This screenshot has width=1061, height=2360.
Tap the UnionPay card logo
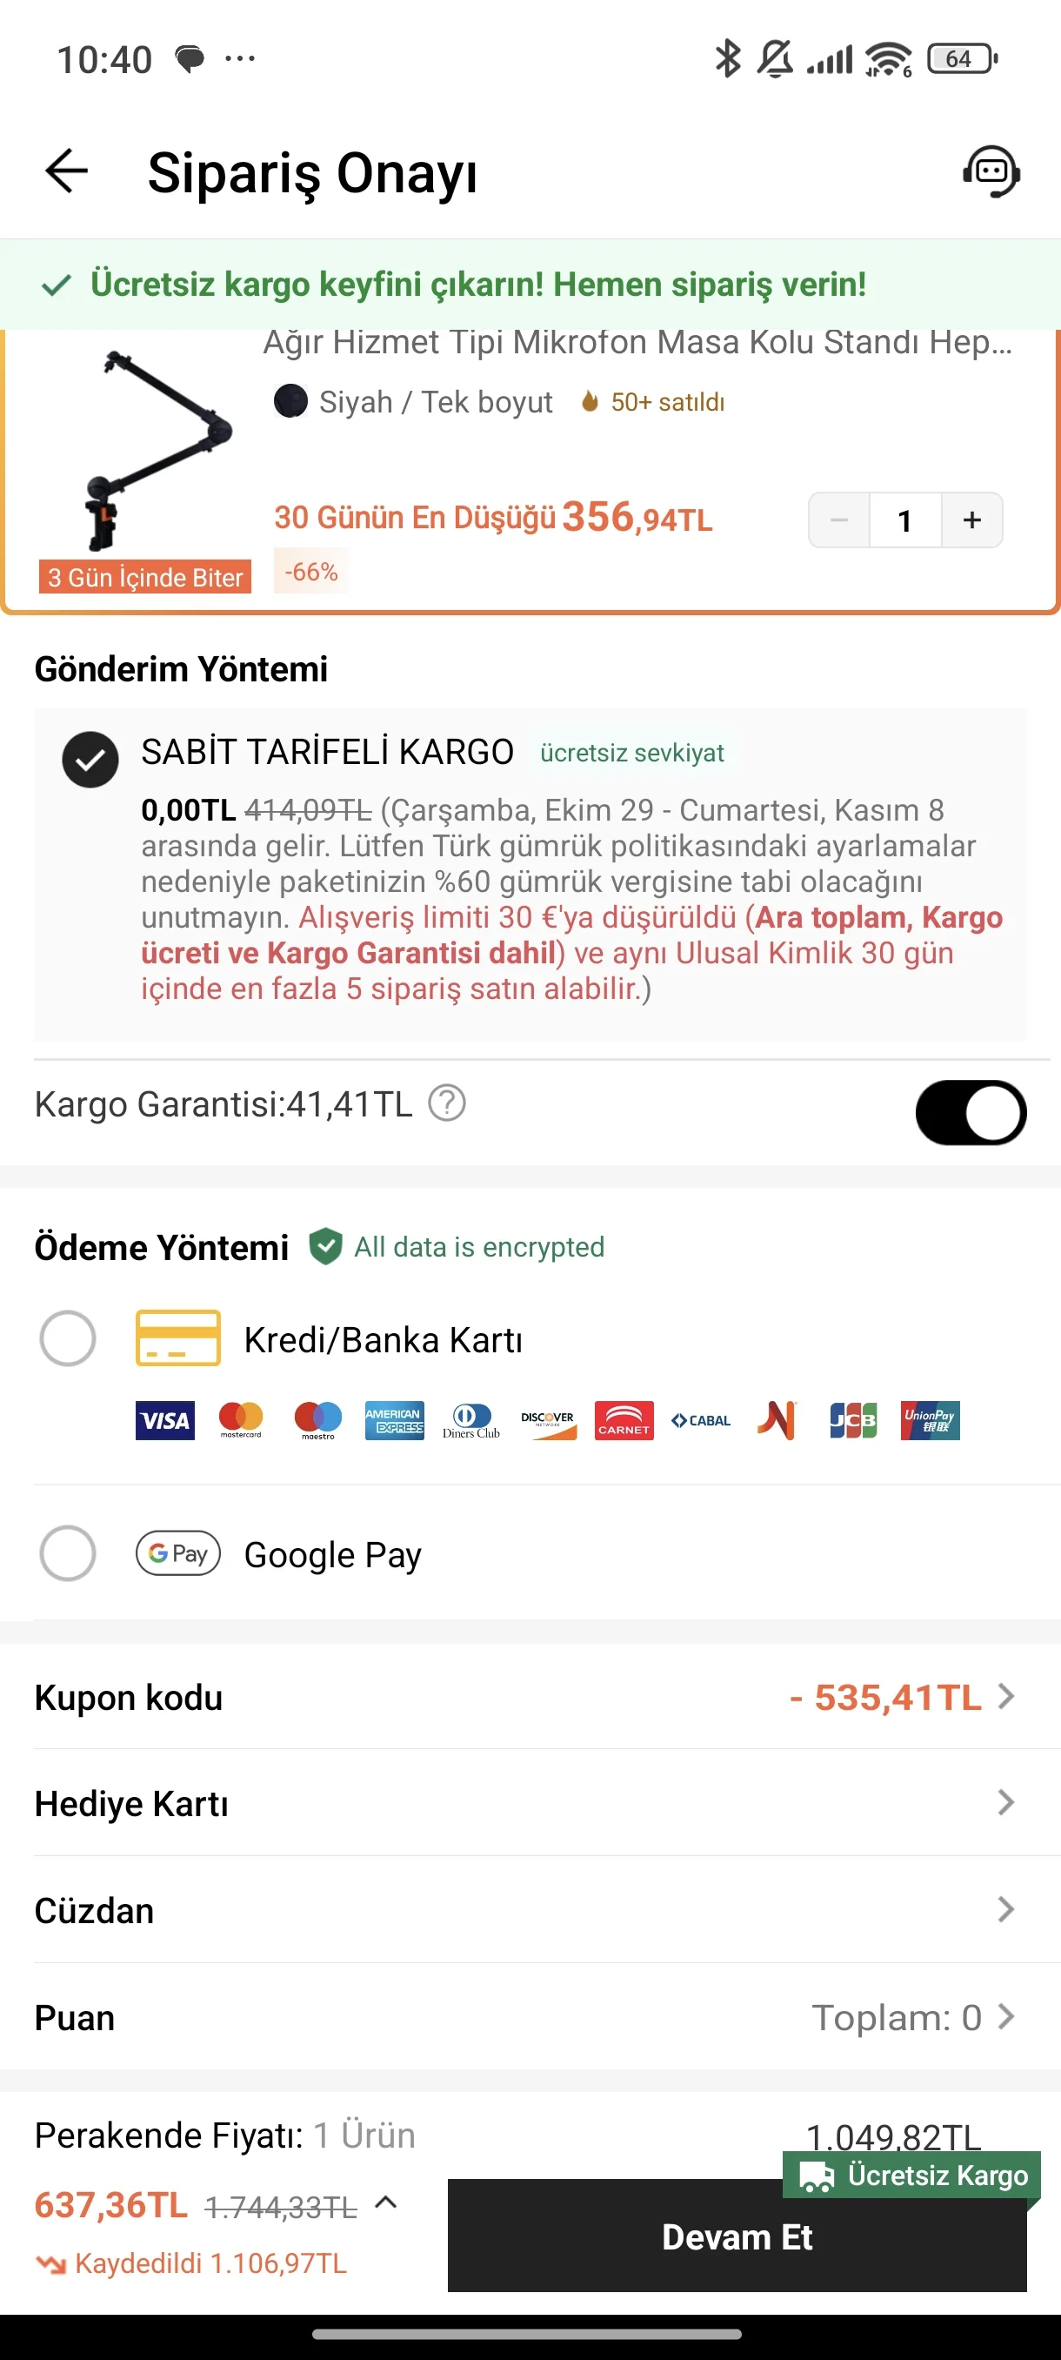[x=929, y=1420]
